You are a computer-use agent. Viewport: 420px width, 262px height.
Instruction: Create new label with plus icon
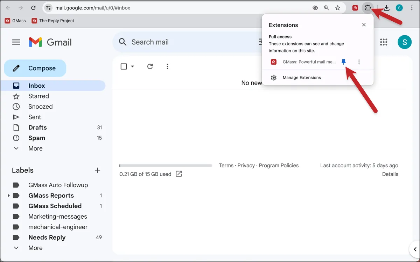(98, 170)
